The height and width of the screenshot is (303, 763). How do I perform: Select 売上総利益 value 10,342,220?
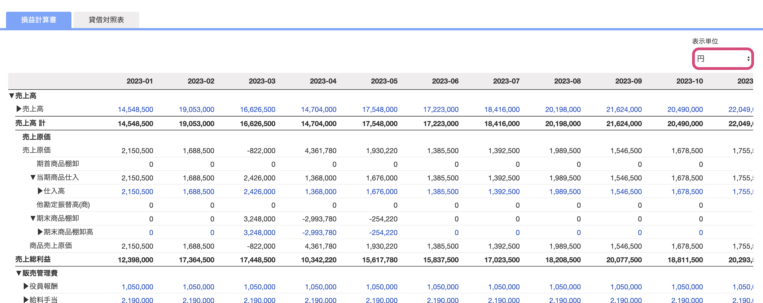(319, 260)
